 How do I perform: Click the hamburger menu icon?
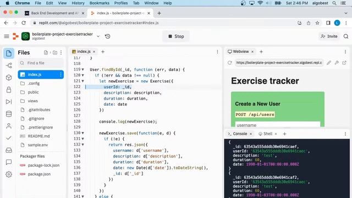coord(7,36)
